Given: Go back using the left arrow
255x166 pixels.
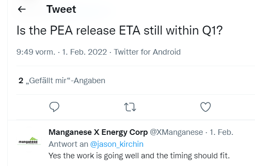Looking at the screenshot, I should [x=22, y=9].
